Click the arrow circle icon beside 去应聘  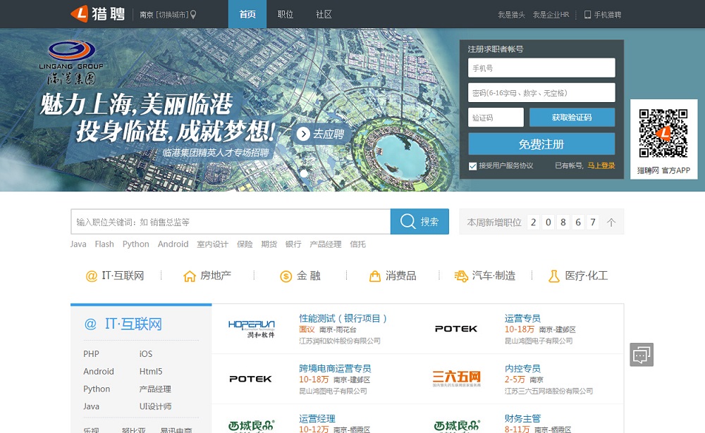(x=303, y=134)
